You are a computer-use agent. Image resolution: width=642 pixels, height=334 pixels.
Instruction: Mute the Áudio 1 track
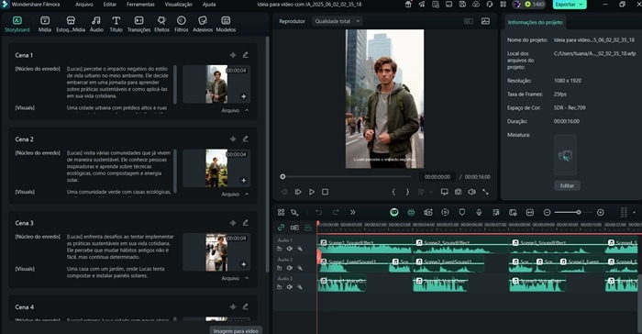pos(290,249)
